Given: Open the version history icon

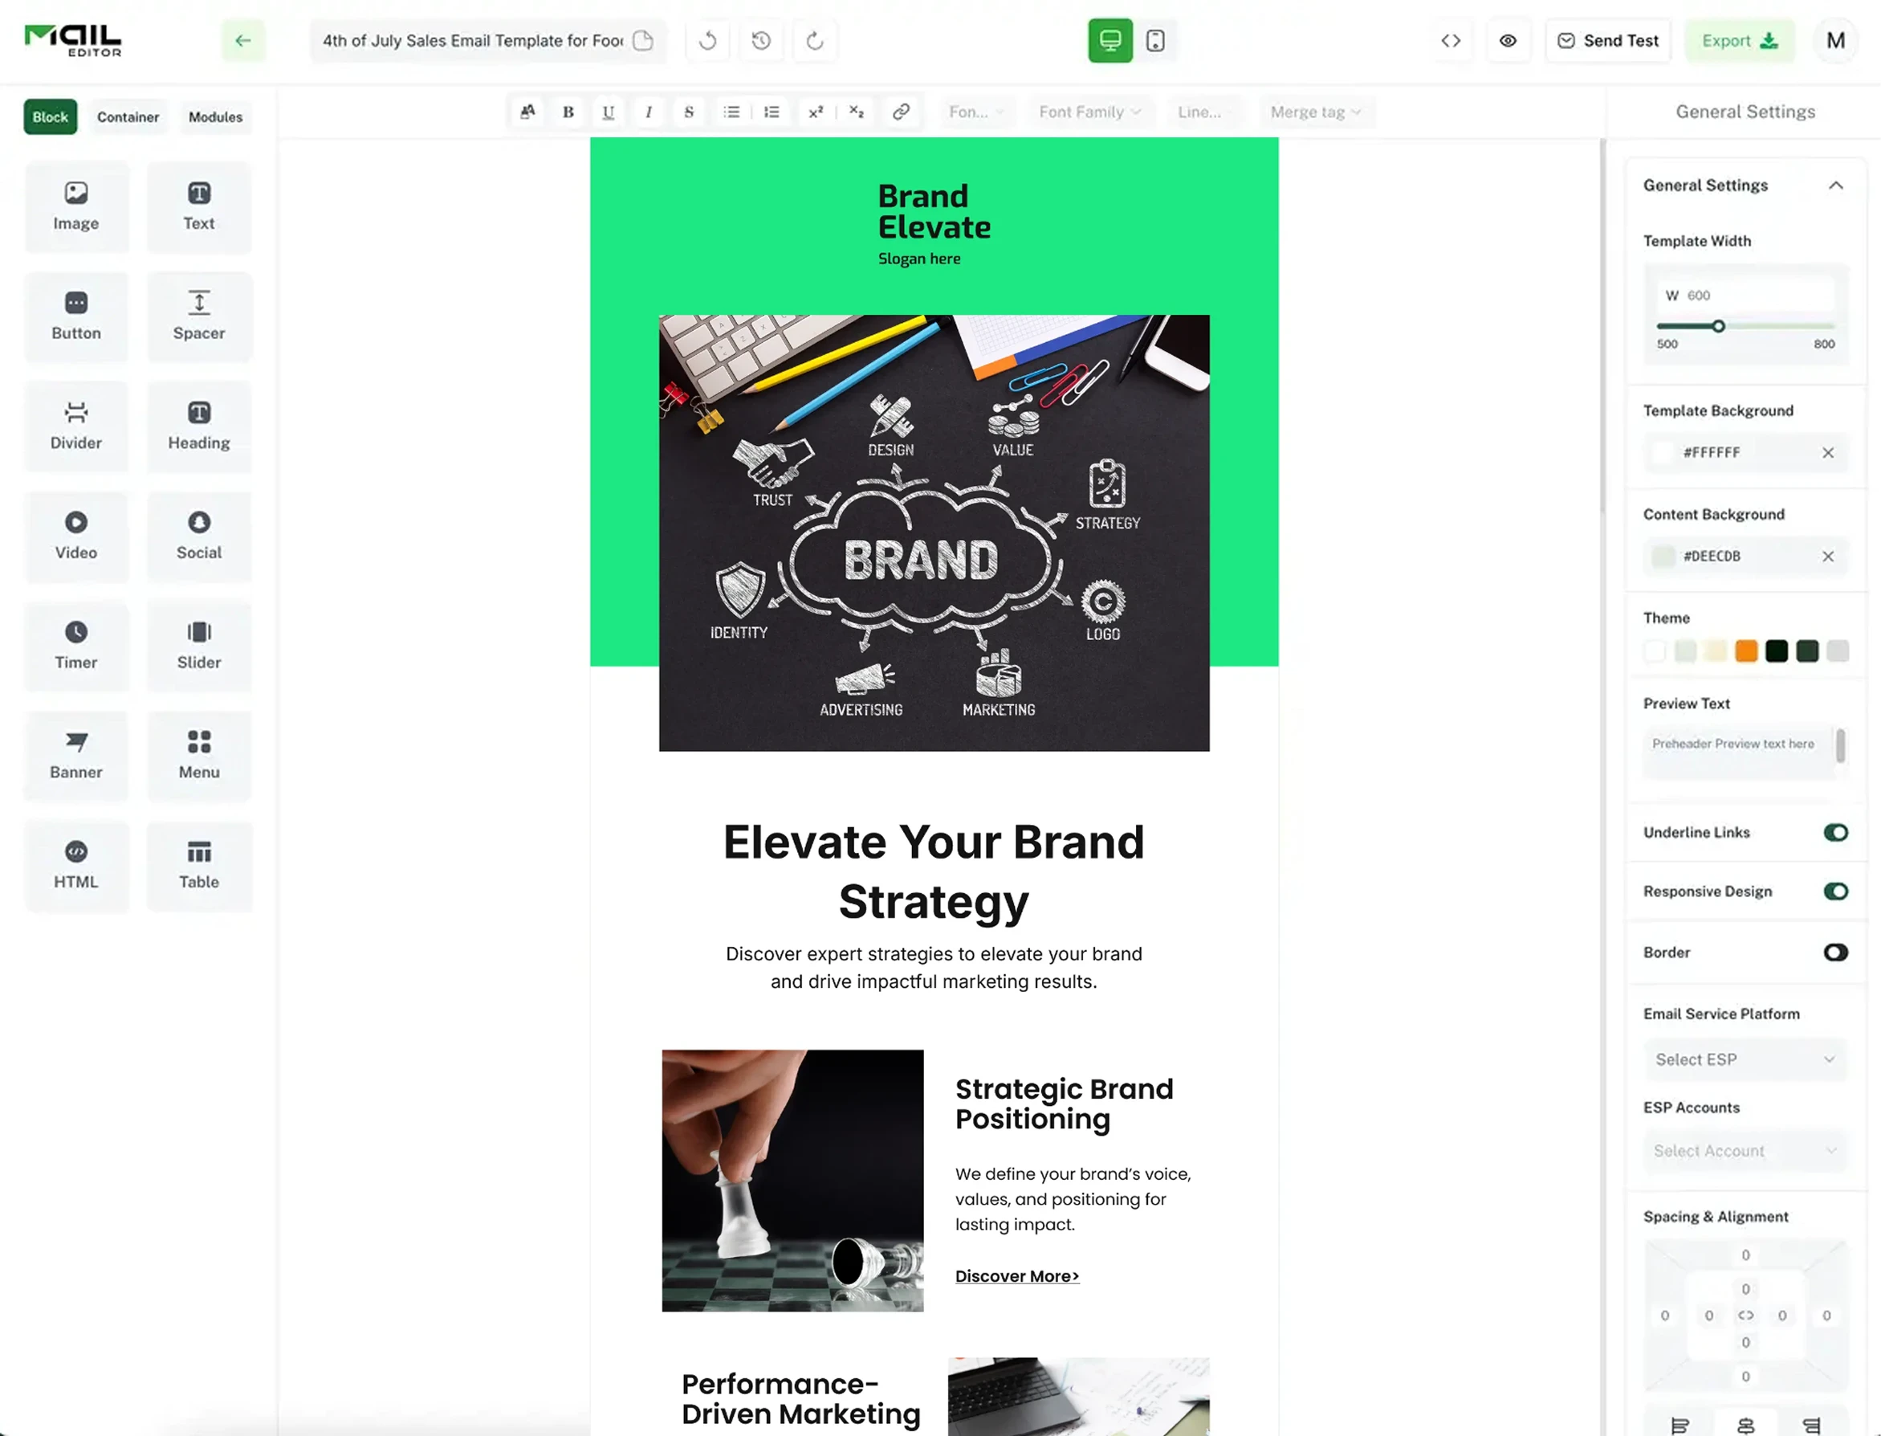Looking at the screenshot, I should pyautogui.click(x=761, y=40).
